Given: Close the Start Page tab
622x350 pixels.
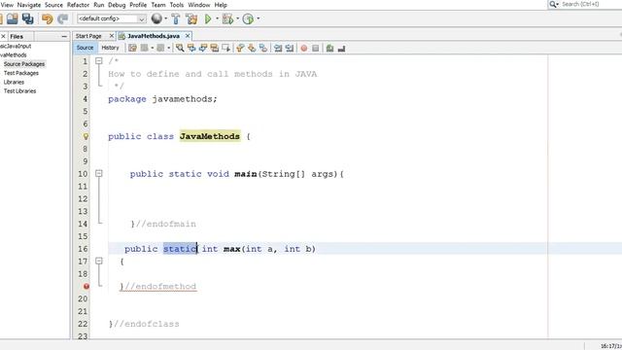Looking at the screenshot, I should (x=112, y=36).
